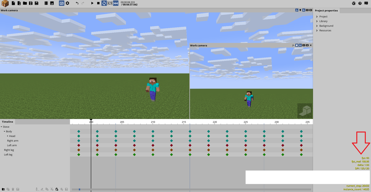Toggle lights icon in small Work camera window
This screenshot has width=371, height=192.
[297, 45]
